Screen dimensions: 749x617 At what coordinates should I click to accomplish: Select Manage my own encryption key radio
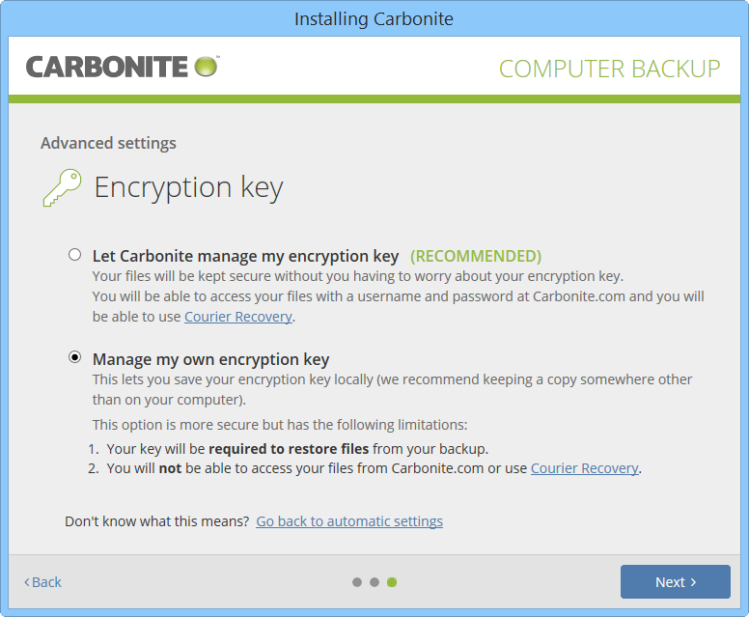(75, 357)
